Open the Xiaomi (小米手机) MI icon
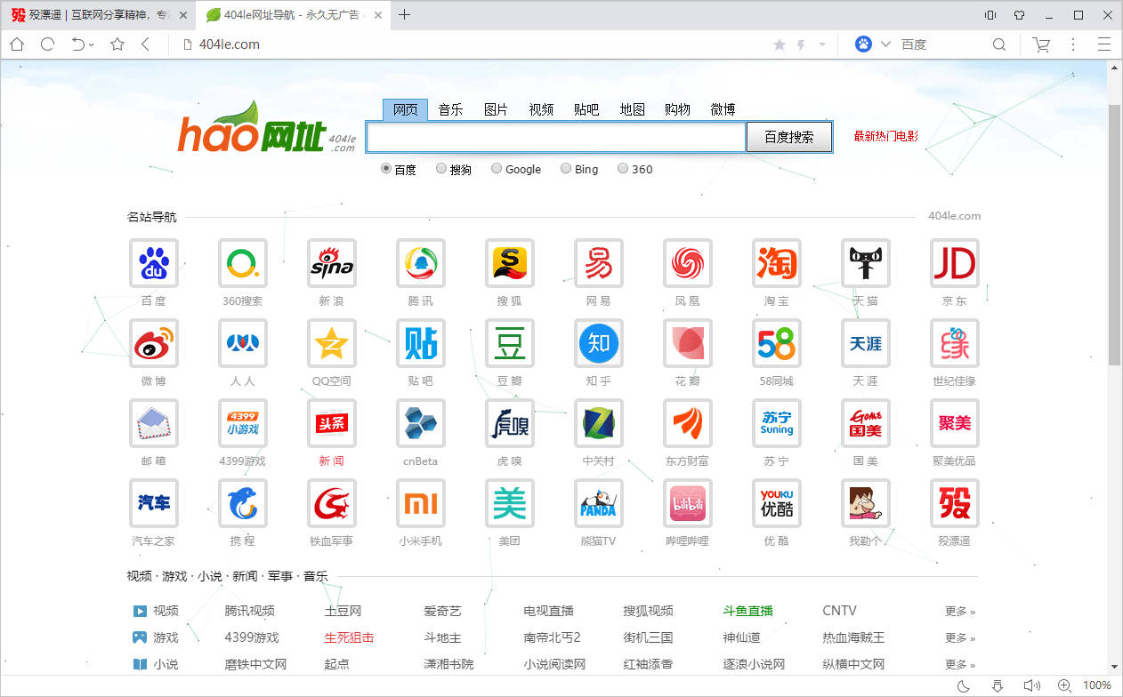This screenshot has width=1123, height=697. pyautogui.click(x=421, y=503)
